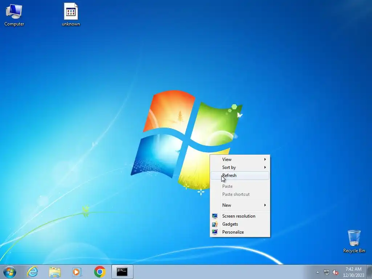Switch to the Command Prompt taskbar window
Viewport: 372px width, 279px height.
tap(122, 272)
